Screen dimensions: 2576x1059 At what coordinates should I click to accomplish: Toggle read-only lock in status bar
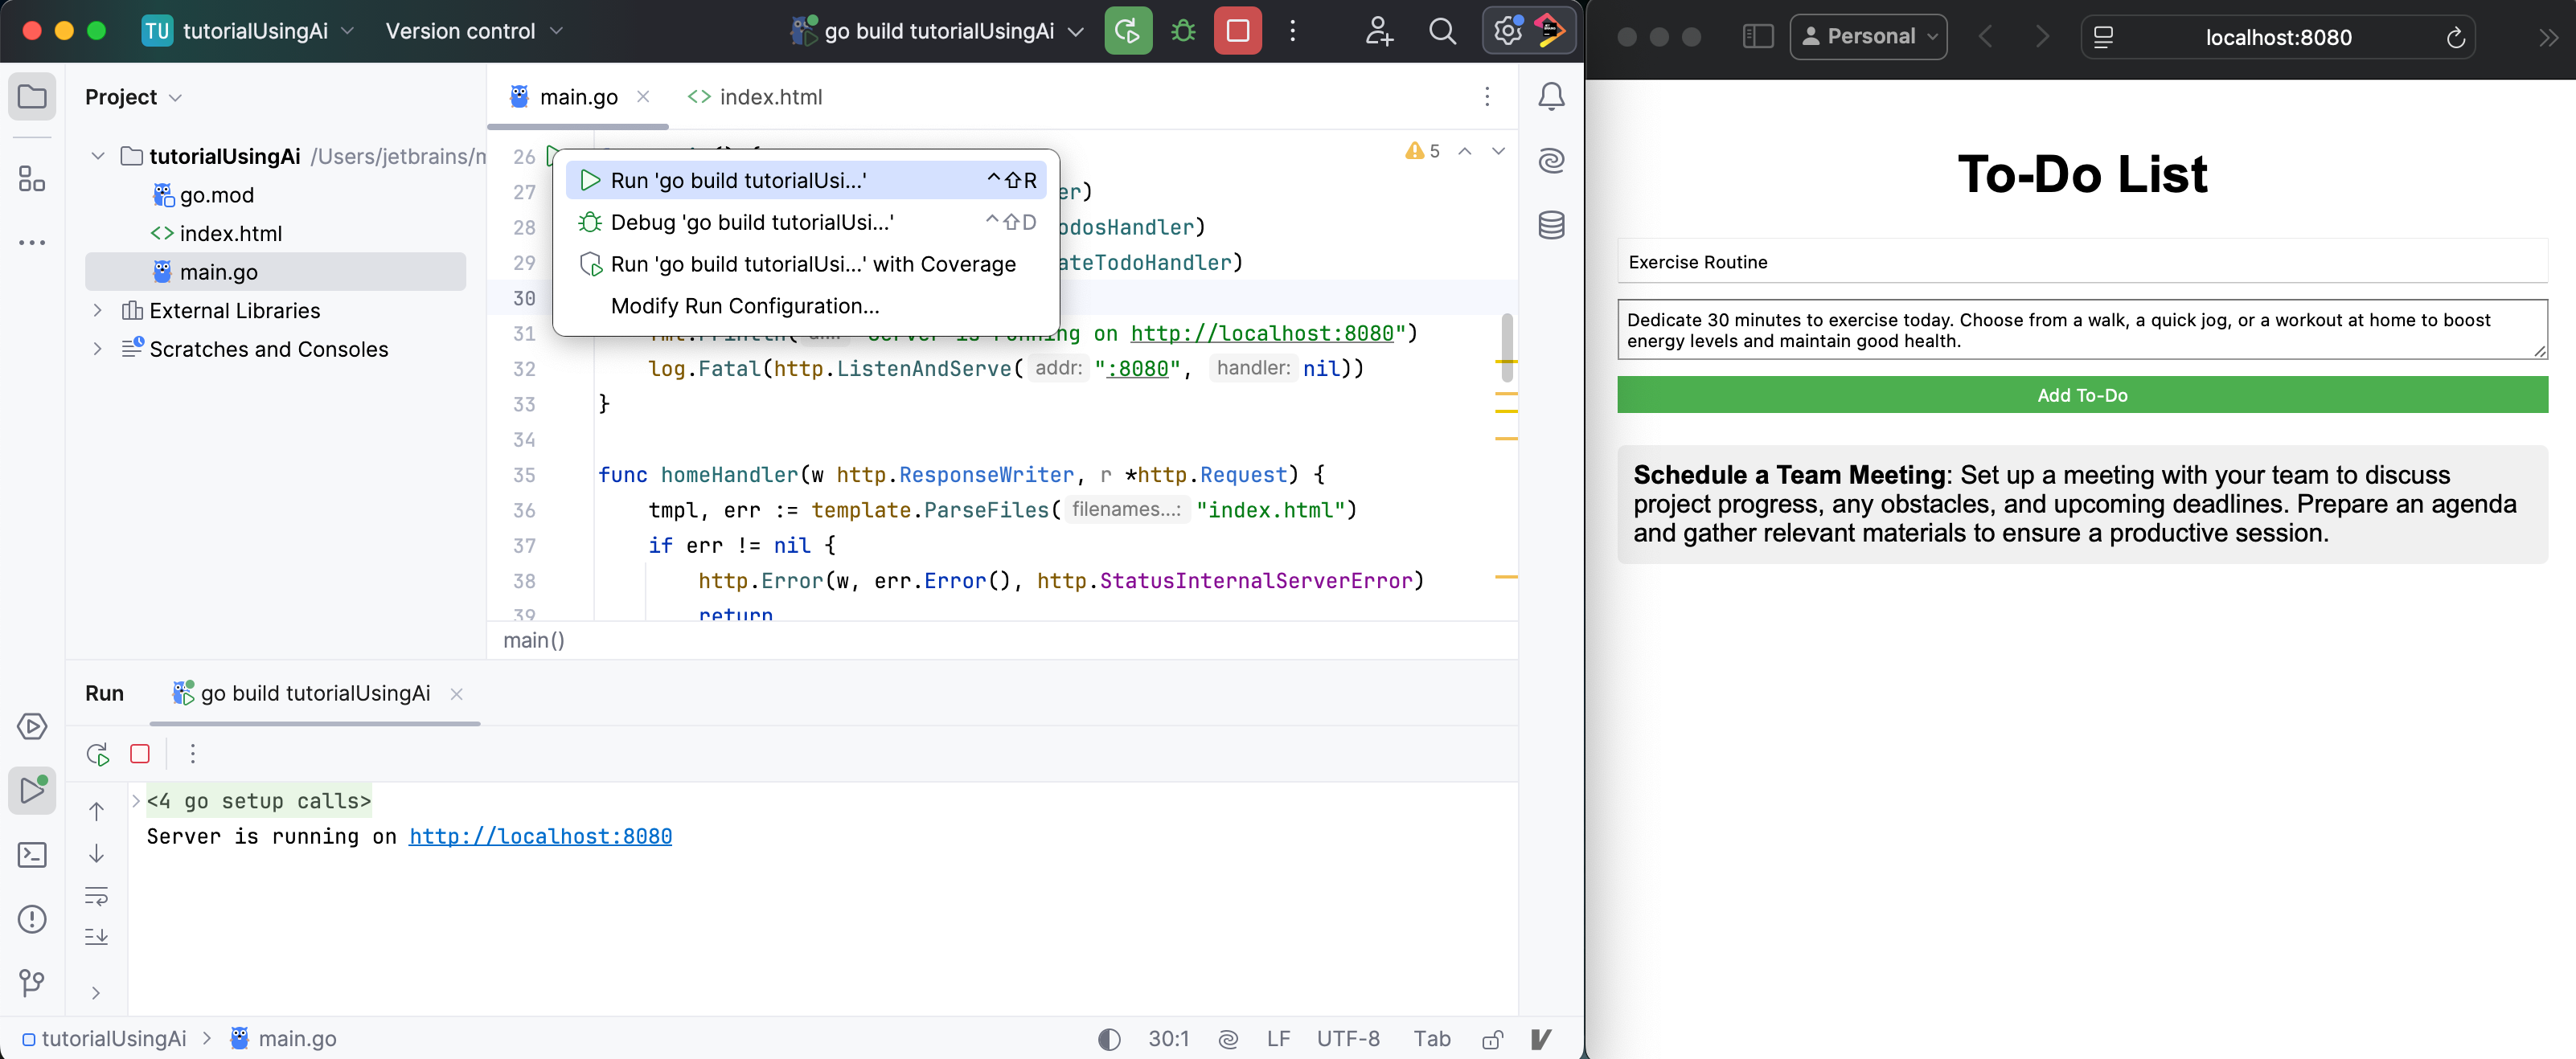(1492, 1039)
